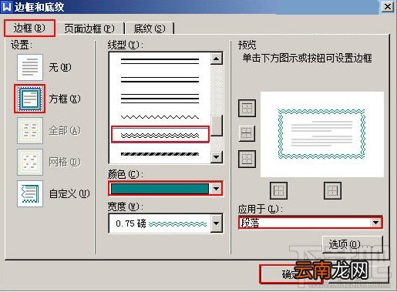Close the 边框和底纹 dialog

pos(388,7)
